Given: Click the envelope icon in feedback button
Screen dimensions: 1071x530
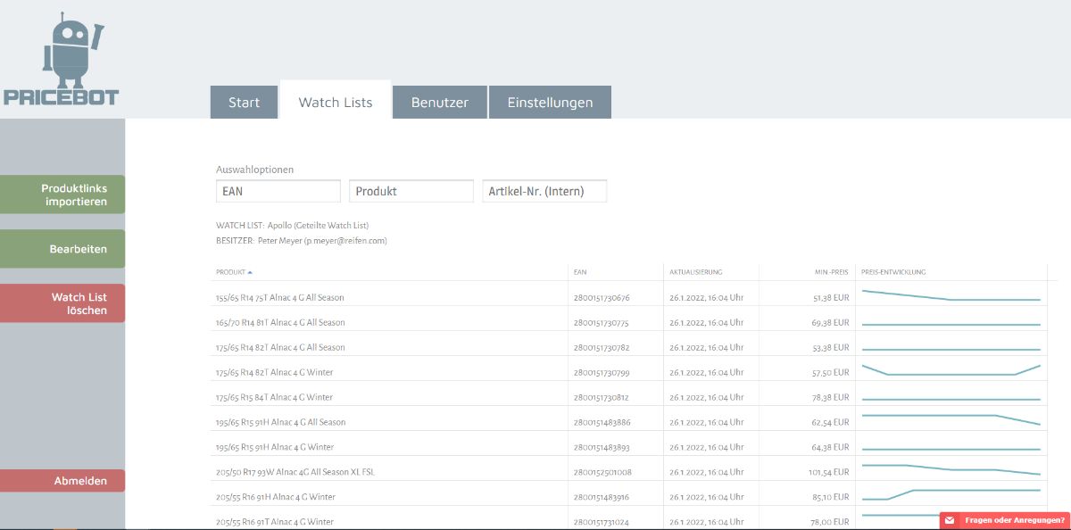Looking at the screenshot, I should [950, 520].
